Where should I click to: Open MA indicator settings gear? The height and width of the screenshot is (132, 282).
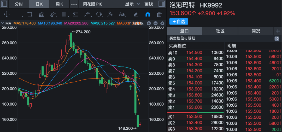[x=162, y=23]
